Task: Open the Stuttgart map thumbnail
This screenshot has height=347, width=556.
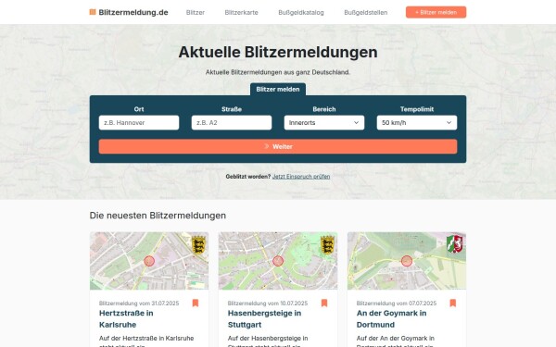Action: [x=278, y=261]
